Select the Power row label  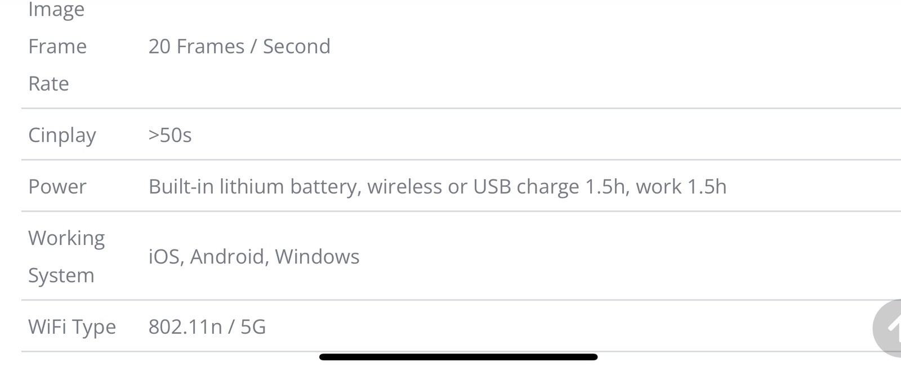point(57,186)
